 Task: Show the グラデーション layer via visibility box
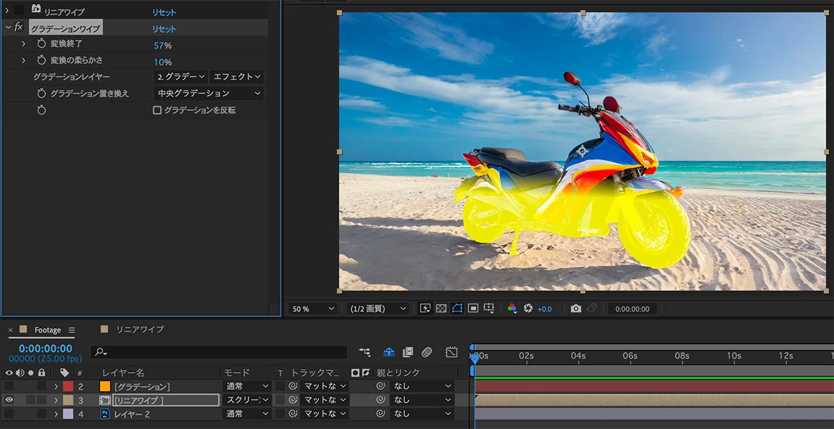(9, 386)
